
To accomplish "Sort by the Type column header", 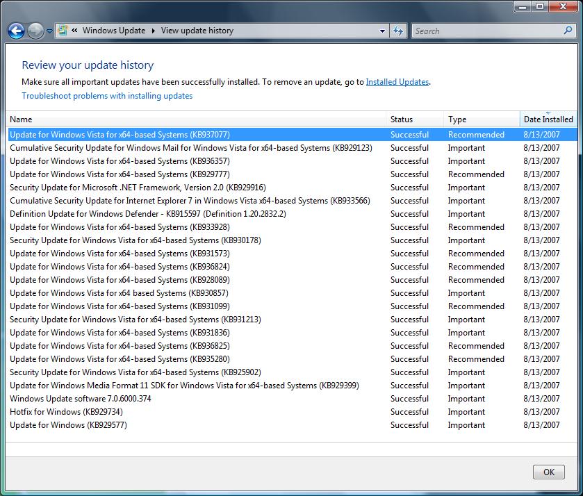I will click(482, 119).
